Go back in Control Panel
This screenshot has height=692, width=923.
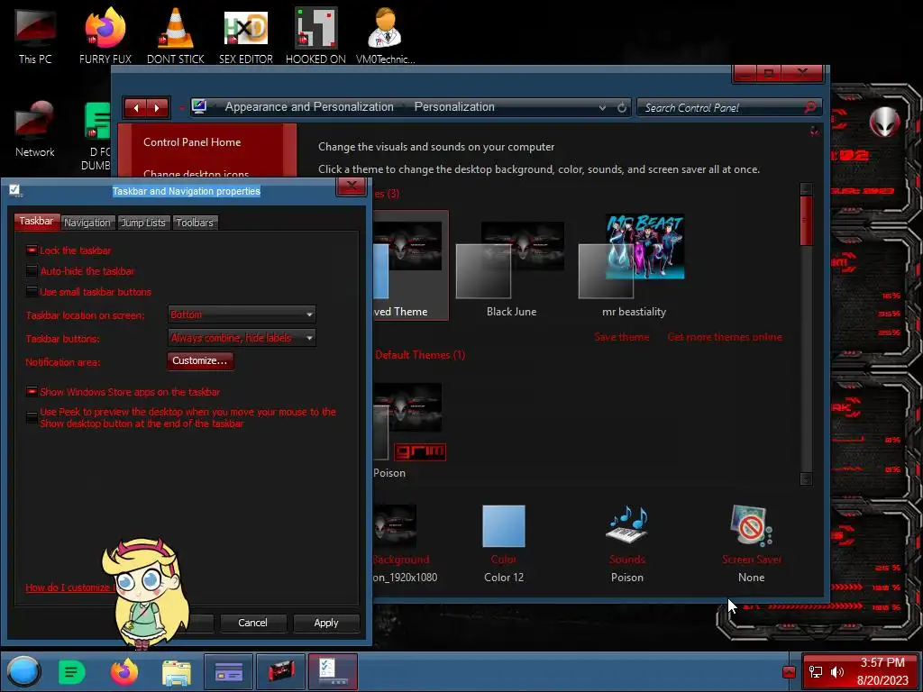pos(136,108)
